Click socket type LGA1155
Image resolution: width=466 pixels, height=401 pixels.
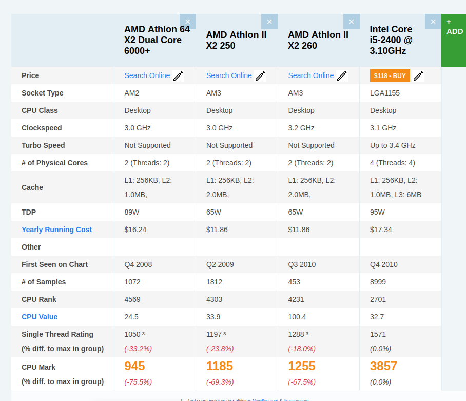click(385, 93)
